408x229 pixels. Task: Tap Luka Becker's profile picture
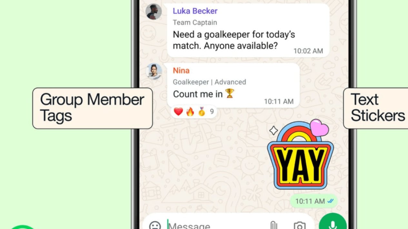click(154, 12)
